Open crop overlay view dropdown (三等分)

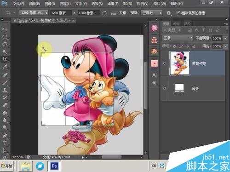(152, 13)
